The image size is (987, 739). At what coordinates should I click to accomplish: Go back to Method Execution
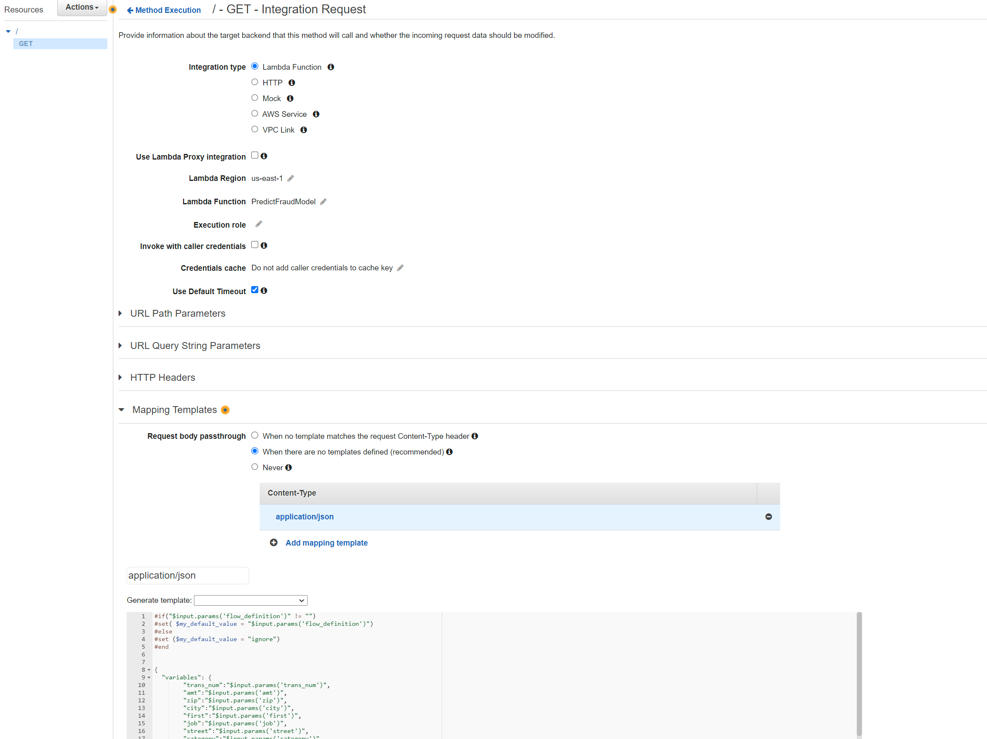(x=164, y=10)
